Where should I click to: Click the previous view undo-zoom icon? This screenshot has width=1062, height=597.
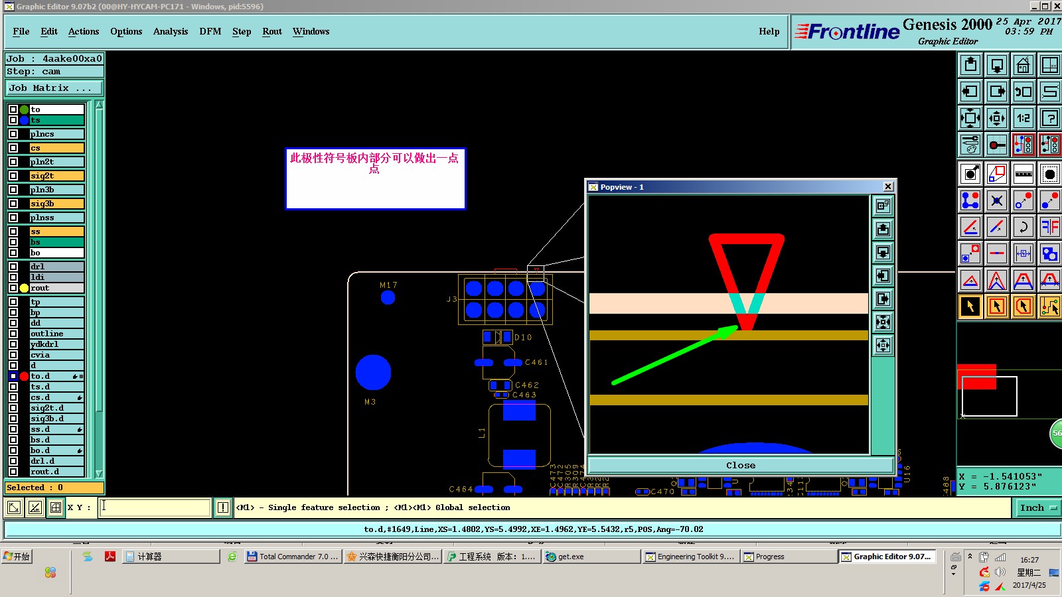point(1023,92)
